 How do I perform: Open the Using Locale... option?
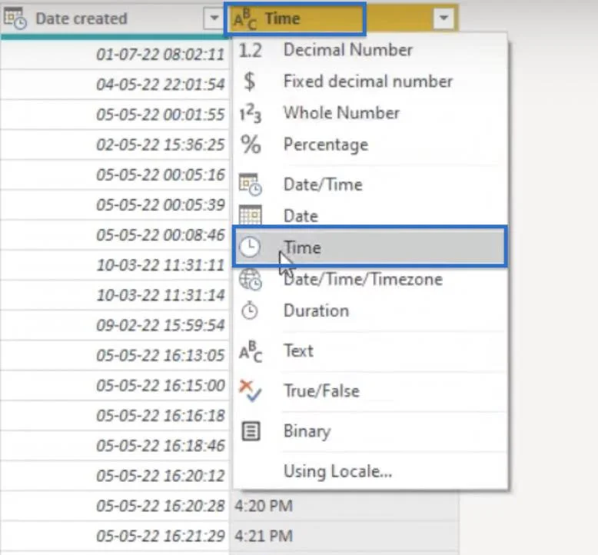(x=370, y=471)
